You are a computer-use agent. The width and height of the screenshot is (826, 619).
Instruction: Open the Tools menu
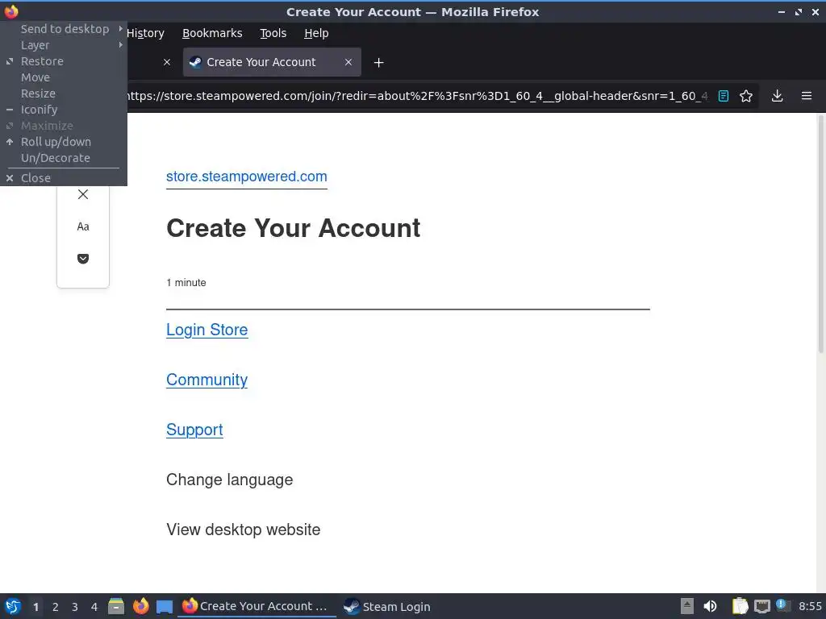[x=273, y=33]
